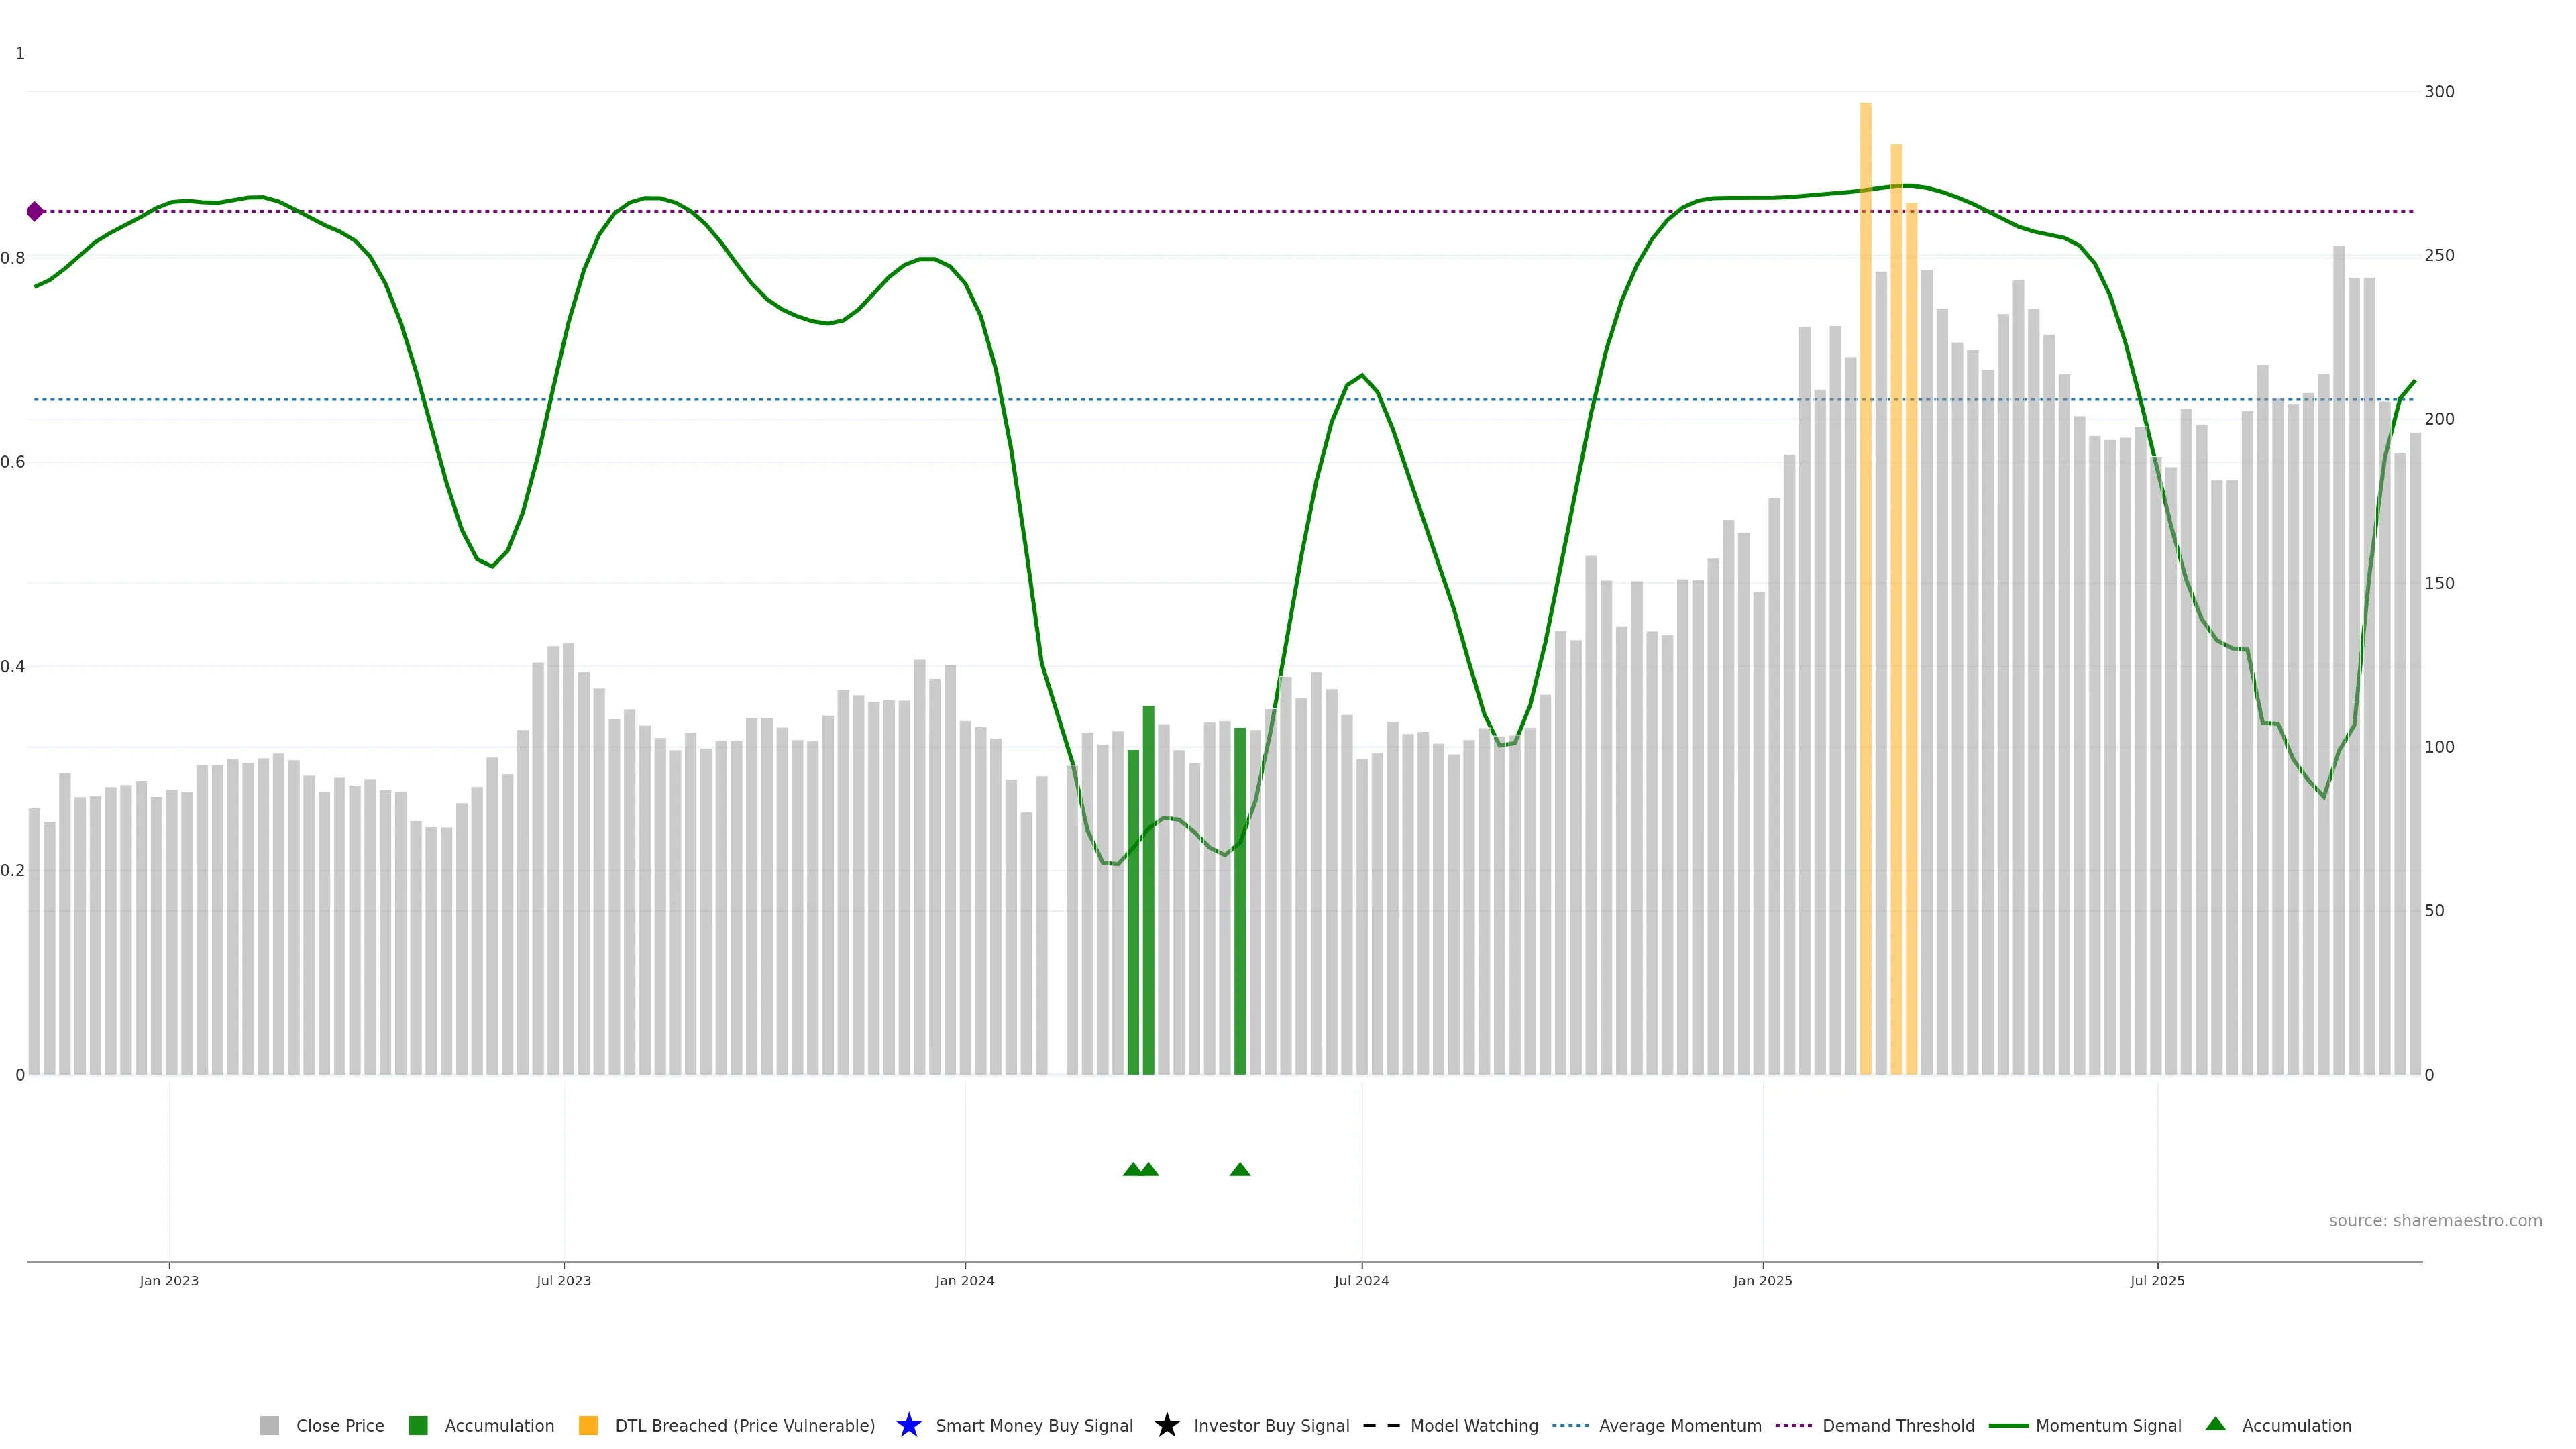The height and width of the screenshot is (1449, 2576).
Task: Click the purple diamond on the demand threshold line
Action: (35, 211)
